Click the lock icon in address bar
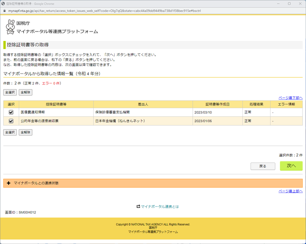The height and width of the screenshot is (244, 306). coord(4,11)
